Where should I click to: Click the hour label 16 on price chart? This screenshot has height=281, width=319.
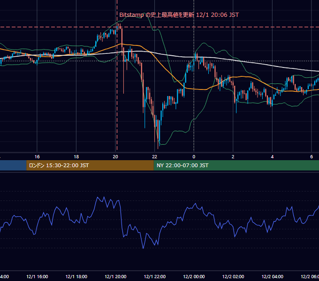37,157
